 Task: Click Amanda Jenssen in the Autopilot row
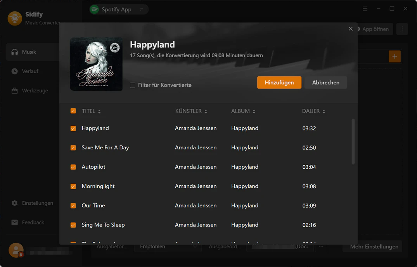click(196, 167)
